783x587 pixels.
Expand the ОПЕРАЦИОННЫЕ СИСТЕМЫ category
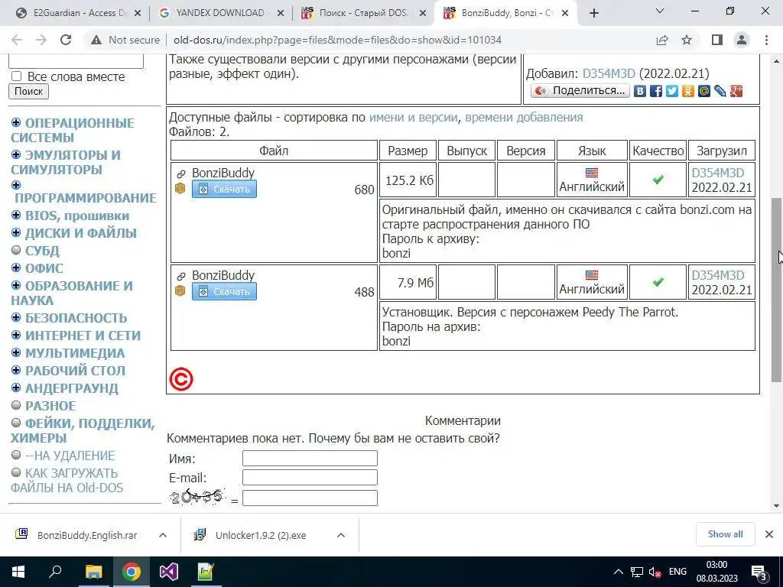[16, 122]
